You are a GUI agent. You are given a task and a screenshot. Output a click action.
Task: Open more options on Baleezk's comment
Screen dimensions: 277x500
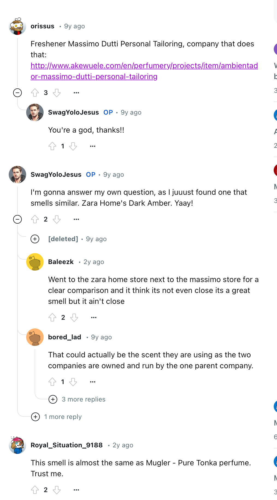click(x=94, y=318)
